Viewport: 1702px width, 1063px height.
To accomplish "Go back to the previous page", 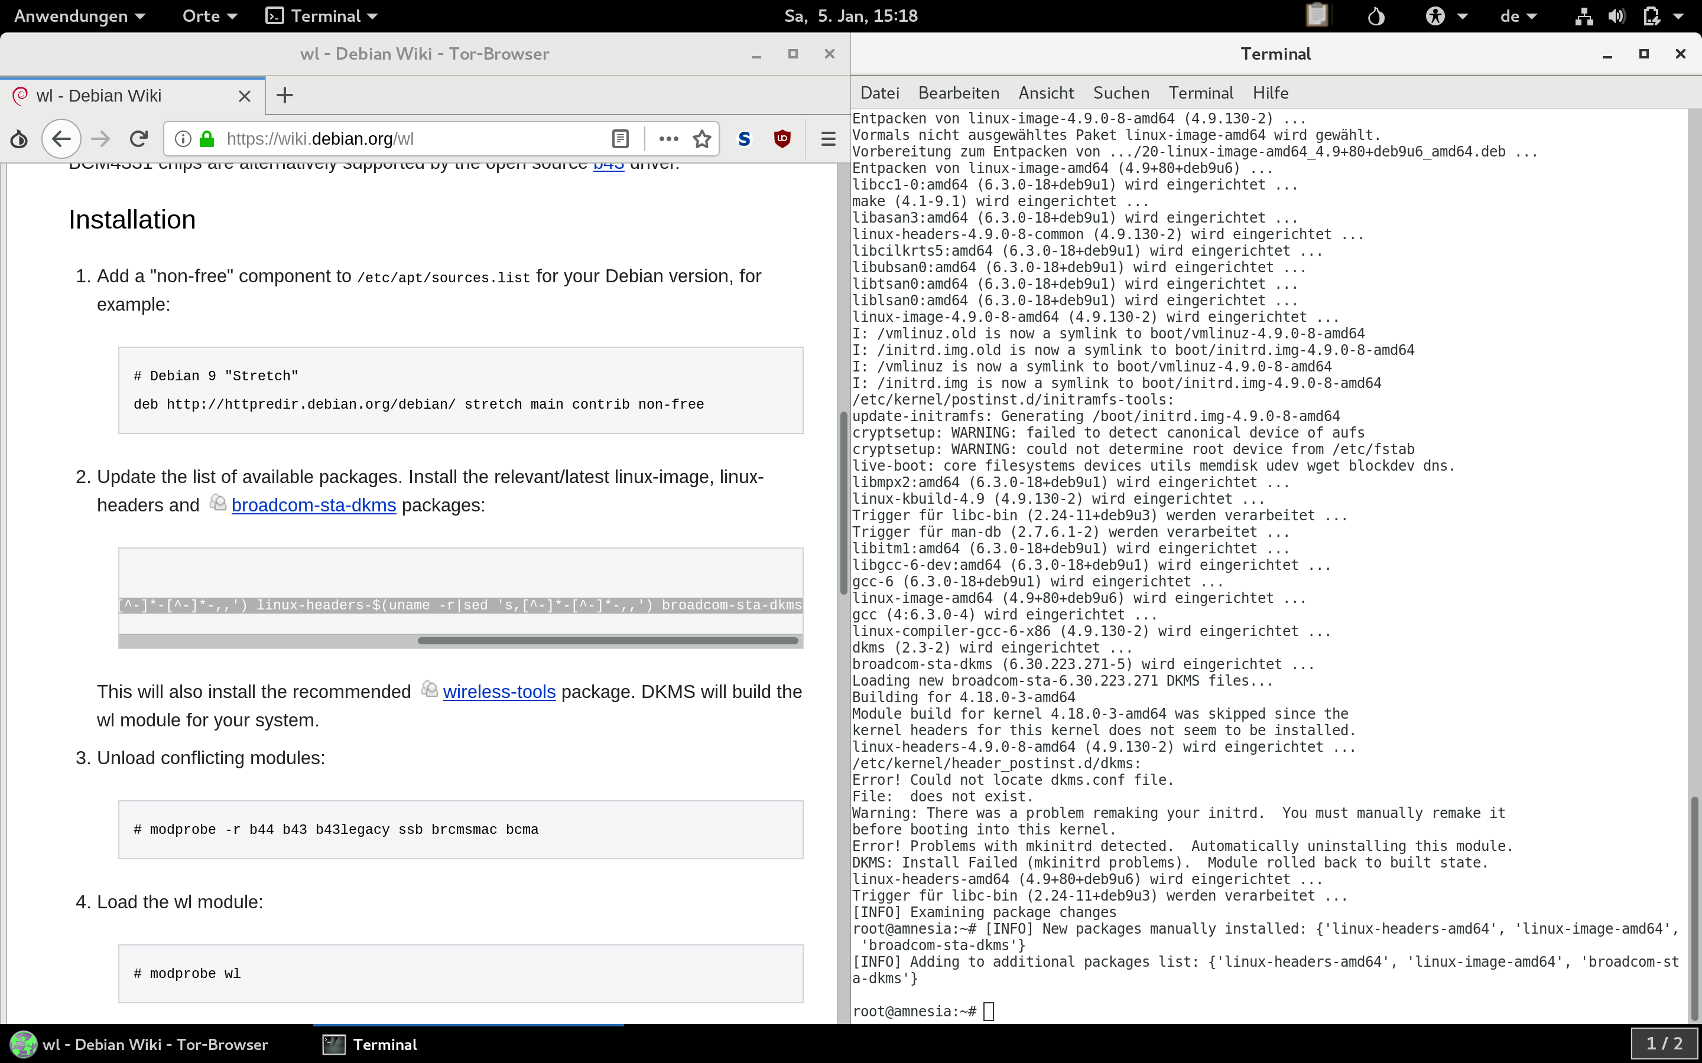I will (x=61, y=139).
